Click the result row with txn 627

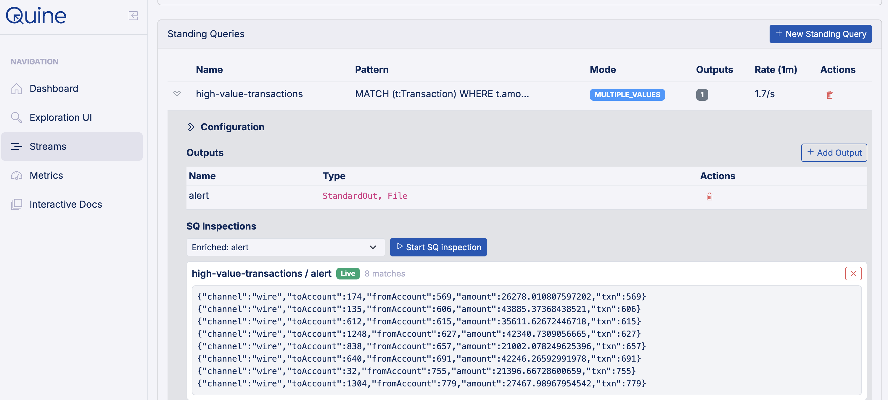pos(419,334)
